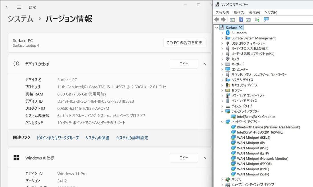Collapse the Surface-PC root tree node
This screenshot has height=187, width=313.
pos(216,28)
